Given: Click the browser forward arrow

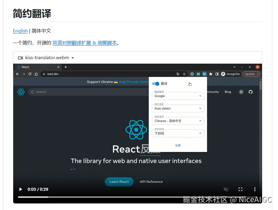Looking at the screenshot, I should click(x=24, y=74).
